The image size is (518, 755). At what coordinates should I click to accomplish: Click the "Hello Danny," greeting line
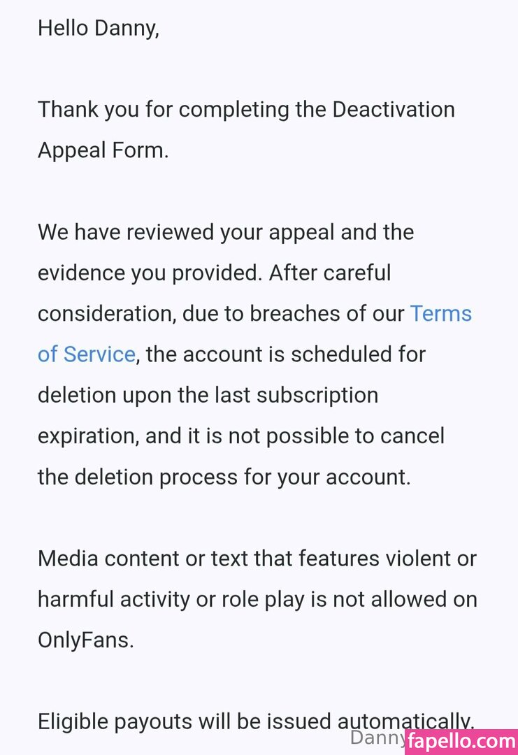point(98,28)
